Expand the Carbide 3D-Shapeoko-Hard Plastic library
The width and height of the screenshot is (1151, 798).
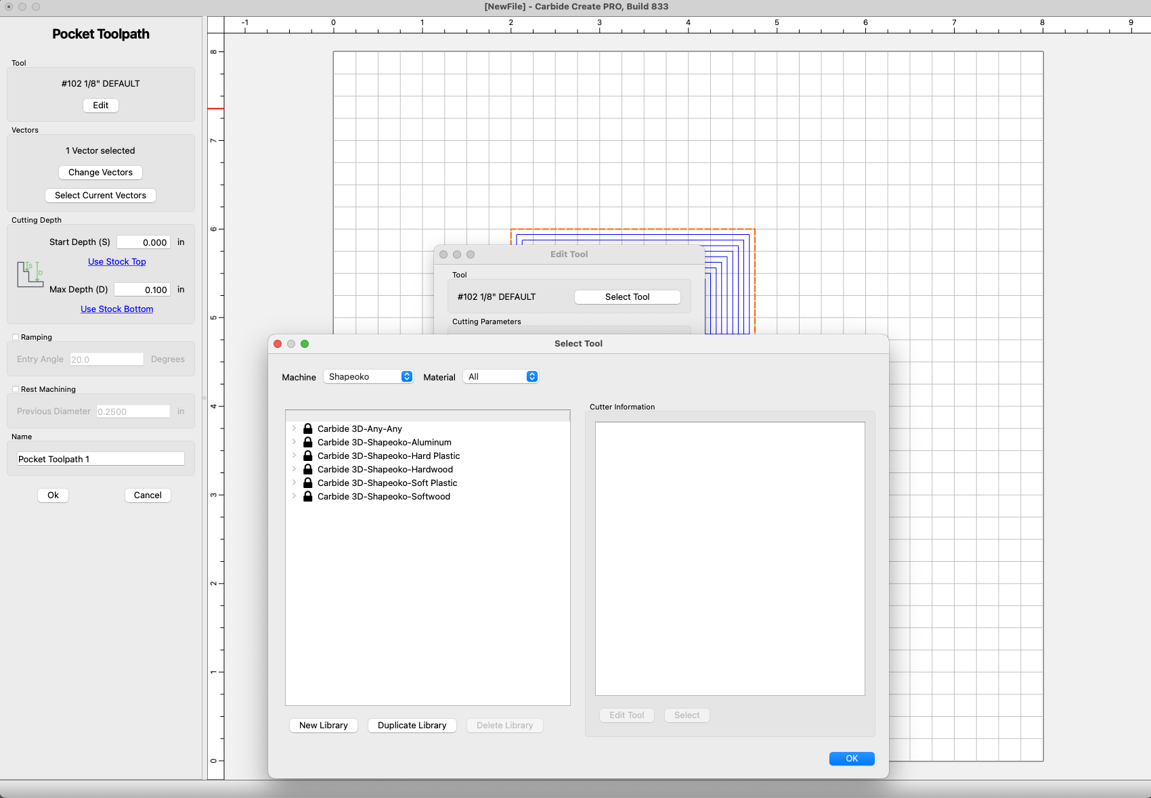click(x=294, y=456)
